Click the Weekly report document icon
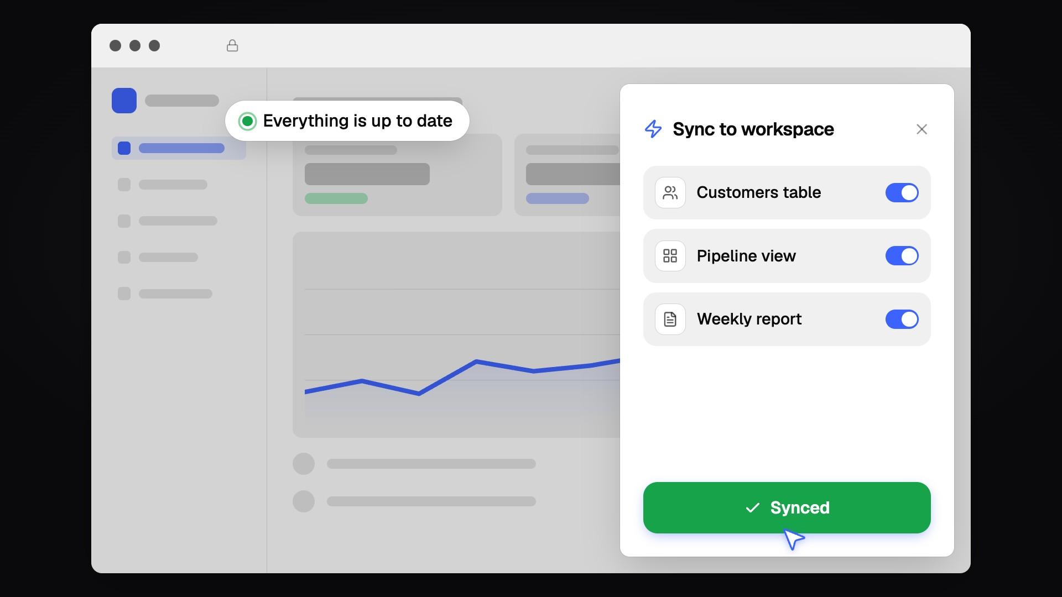This screenshot has width=1062, height=597. click(670, 320)
